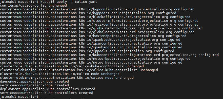Click the kubecontrollersconfigurations CRD output line

(109, 55)
